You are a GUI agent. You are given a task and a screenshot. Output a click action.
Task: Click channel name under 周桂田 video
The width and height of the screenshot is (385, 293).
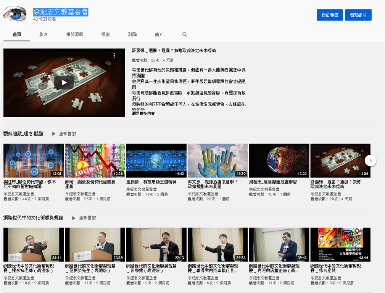(x=264, y=189)
